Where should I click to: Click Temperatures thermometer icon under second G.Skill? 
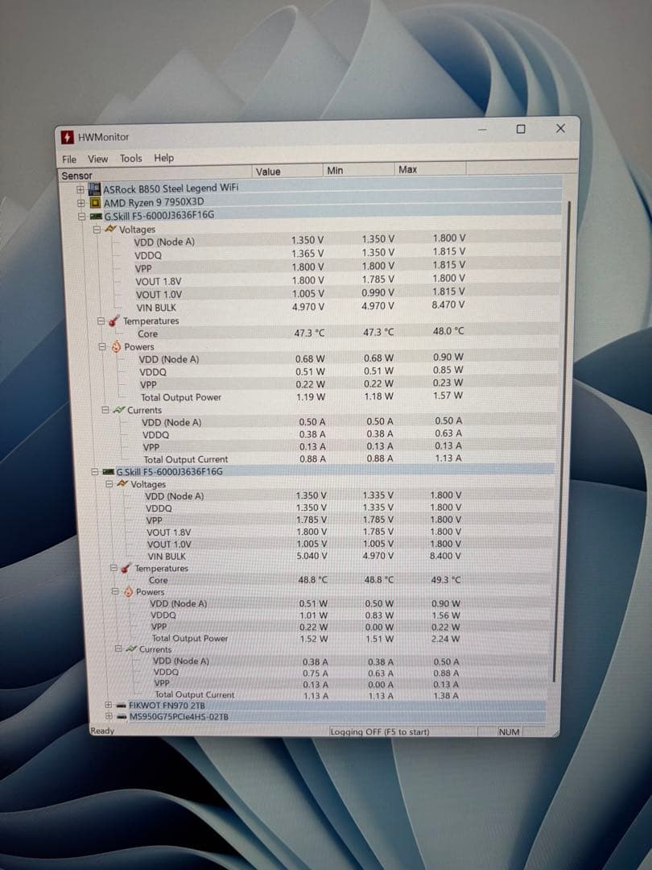126,568
